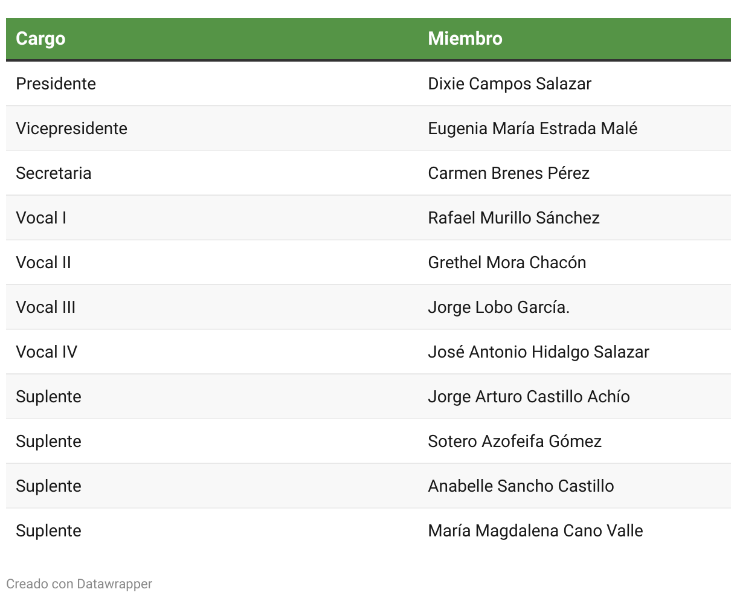
Task: Select the Vocal III cell
Action: pos(46,307)
